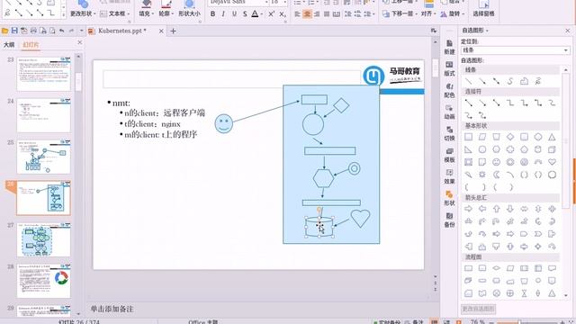Expand the 定位到 combo box

pyautogui.click(x=566, y=50)
